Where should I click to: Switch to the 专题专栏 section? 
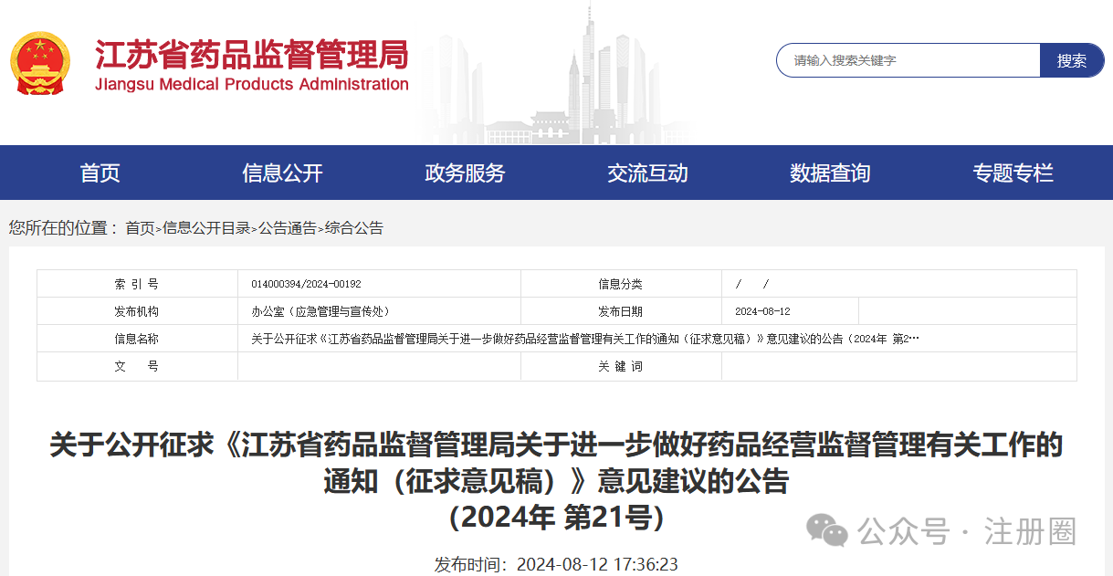1013,173
